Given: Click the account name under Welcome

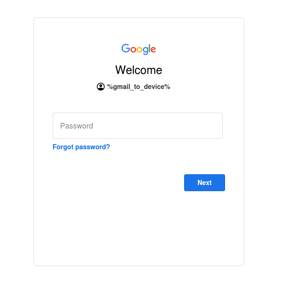Looking at the screenshot, I should (x=138, y=87).
